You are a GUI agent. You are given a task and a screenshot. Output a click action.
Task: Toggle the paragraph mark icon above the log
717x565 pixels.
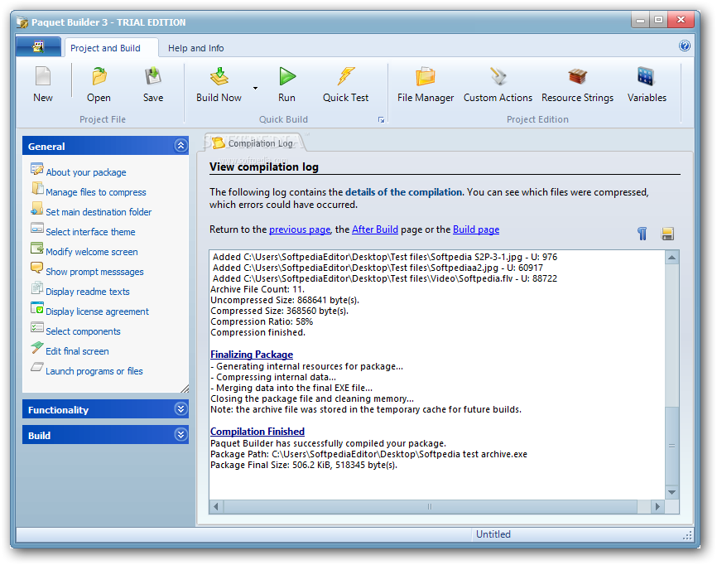click(x=642, y=234)
